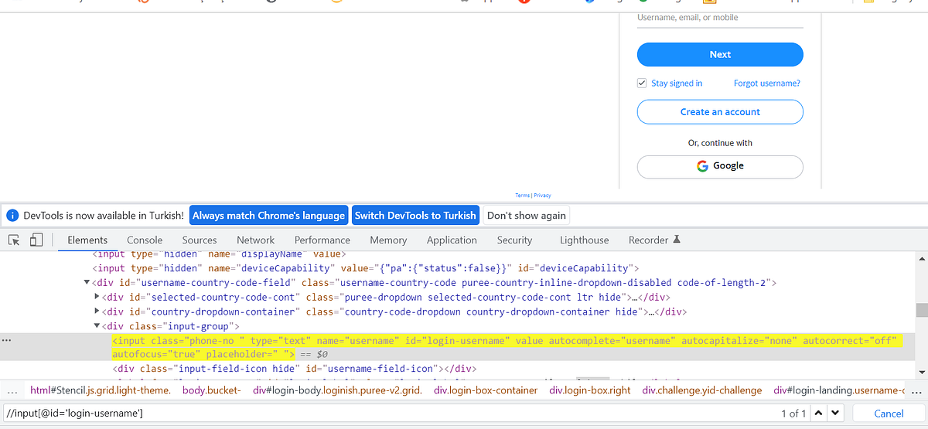Toggle the Stay signed in checkbox

click(642, 83)
